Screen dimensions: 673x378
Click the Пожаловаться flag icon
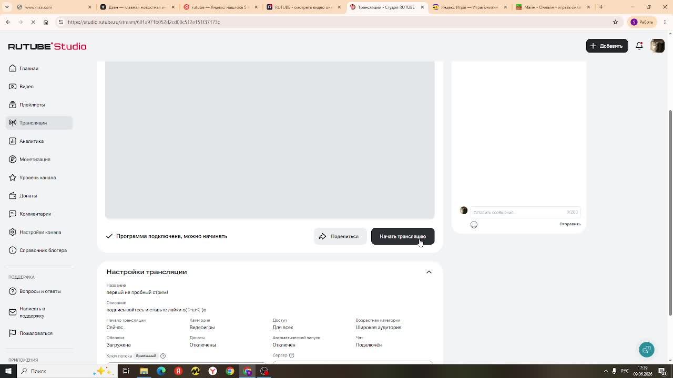pos(13,333)
